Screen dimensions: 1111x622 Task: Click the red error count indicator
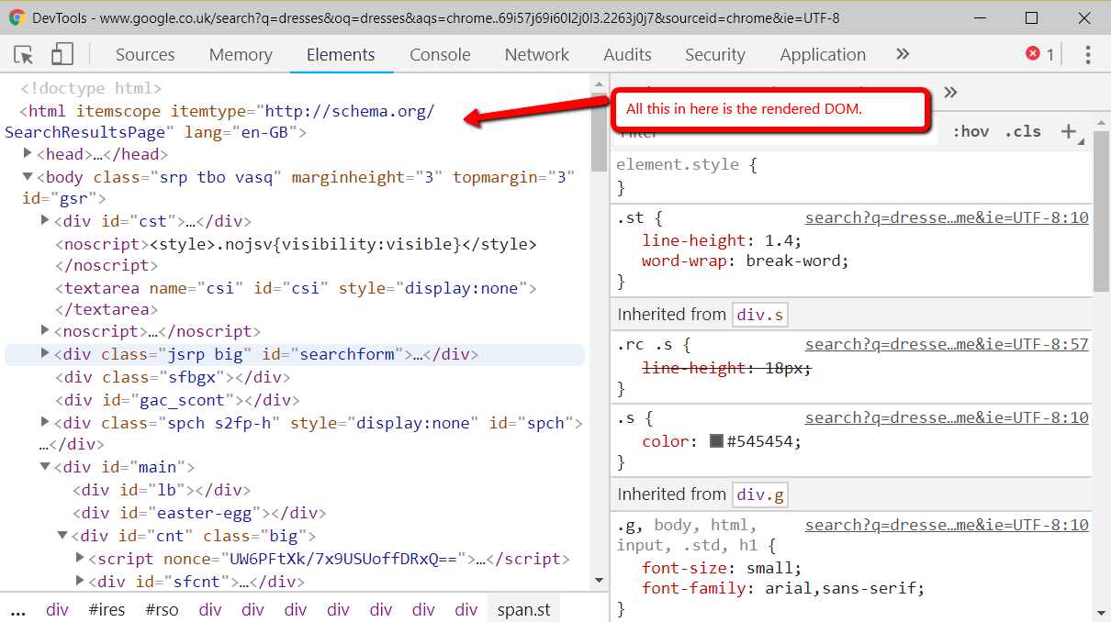tap(1039, 55)
